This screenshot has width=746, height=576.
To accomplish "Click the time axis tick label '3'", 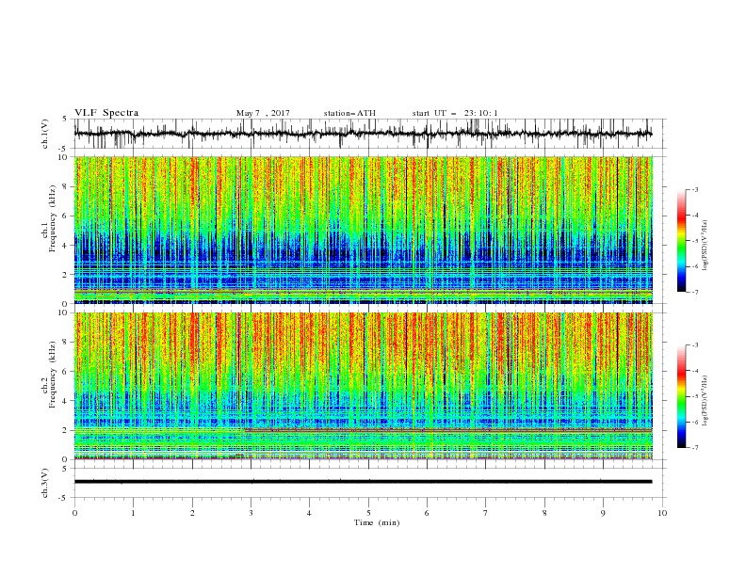I will pyautogui.click(x=251, y=513).
